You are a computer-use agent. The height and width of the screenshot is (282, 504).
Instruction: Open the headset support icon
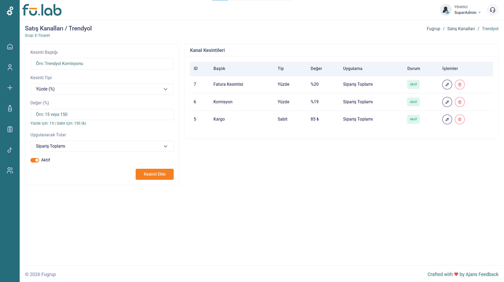tap(492, 10)
